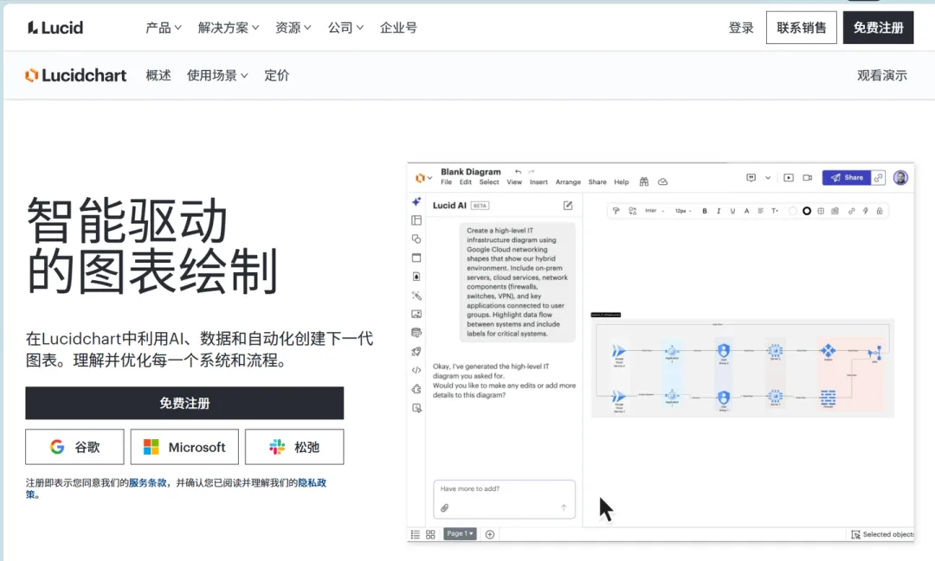Open the page grid view icon in the bottom bar

[x=430, y=534]
